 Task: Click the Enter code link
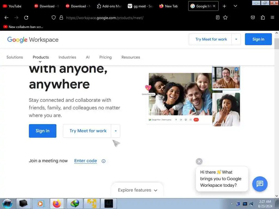point(86,161)
